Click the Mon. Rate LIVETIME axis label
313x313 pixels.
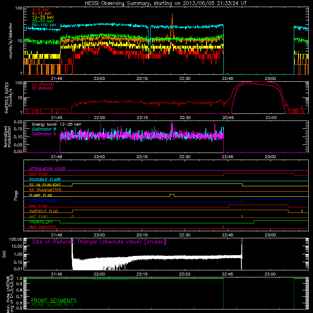point(9,294)
